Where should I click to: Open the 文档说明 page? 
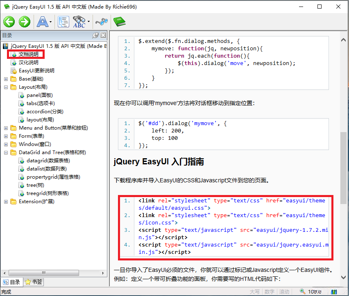coord(29,54)
